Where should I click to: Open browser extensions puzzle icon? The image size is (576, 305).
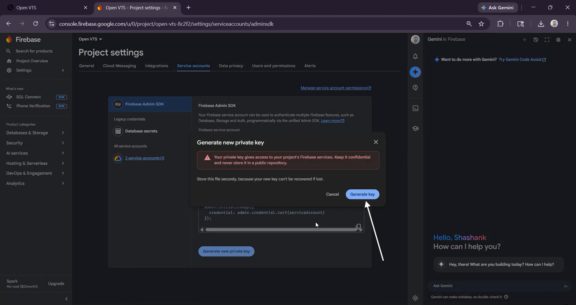click(500, 24)
